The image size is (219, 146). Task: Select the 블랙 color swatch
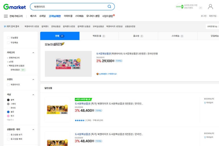coord(8,100)
